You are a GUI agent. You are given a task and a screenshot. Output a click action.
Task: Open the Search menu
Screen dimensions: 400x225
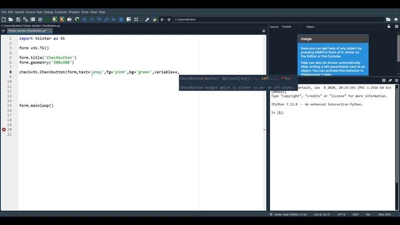pyautogui.click(x=19, y=12)
